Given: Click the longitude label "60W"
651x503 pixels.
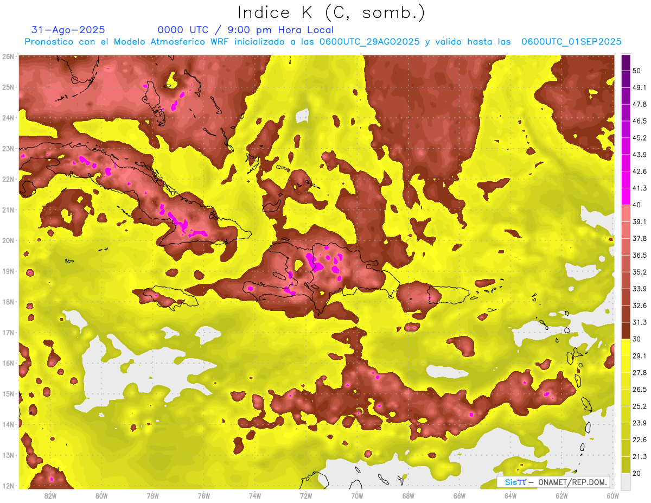Looking at the screenshot, I should [613, 495].
